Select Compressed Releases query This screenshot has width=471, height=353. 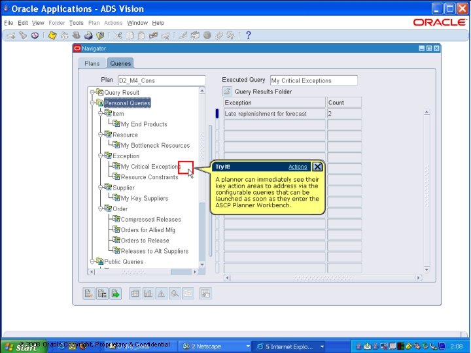[x=151, y=220]
